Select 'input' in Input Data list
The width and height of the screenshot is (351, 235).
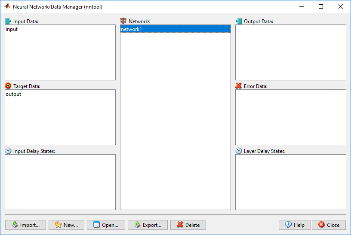60,29
